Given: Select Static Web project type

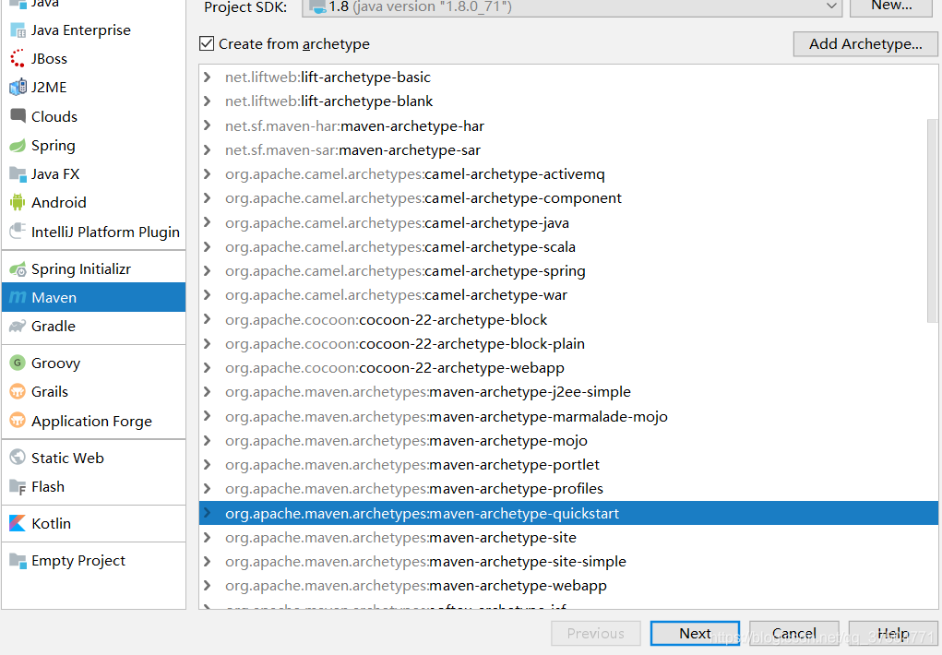Looking at the screenshot, I should [94, 458].
